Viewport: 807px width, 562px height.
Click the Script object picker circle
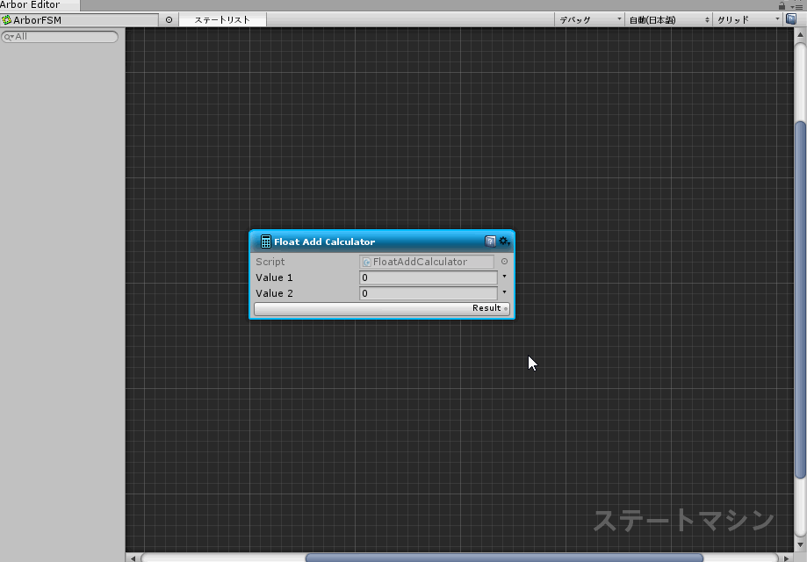coord(504,262)
